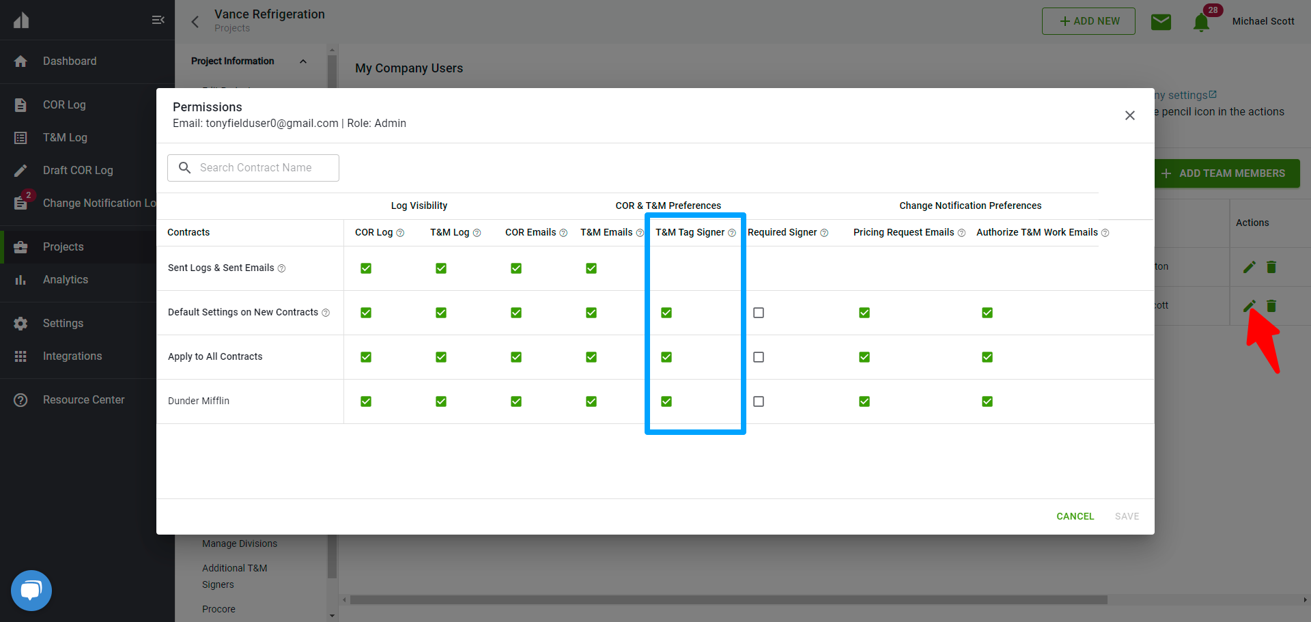Viewport: 1311px width, 622px height.
Task: Go to T&M Log in sidebar
Action: click(65, 138)
